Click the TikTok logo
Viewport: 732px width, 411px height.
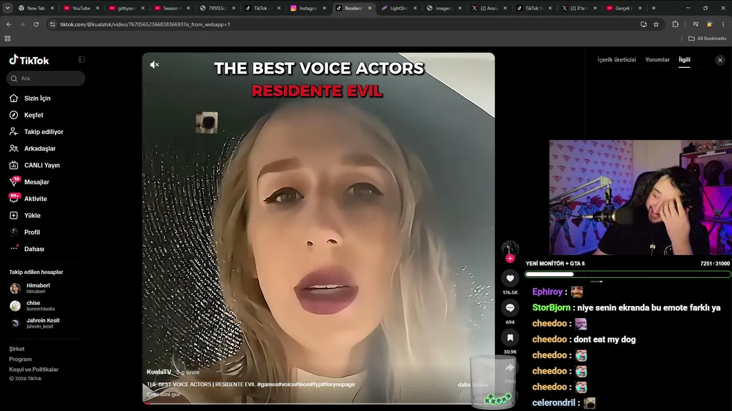(x=29, y=60)
